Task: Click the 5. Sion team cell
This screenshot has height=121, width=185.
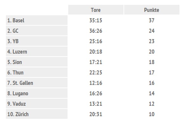Action: pyautogui.click(x=37, y=62)
